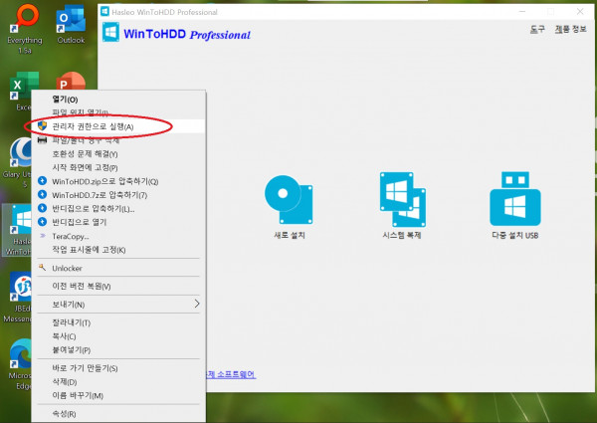This screenshot has height=423, width=597.
Task: Select the Glary Utilities desktop shortcut
Action: click(x=16, y=162)
